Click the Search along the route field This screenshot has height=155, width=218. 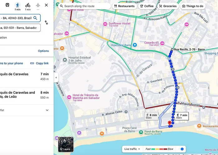click(84, 6)
